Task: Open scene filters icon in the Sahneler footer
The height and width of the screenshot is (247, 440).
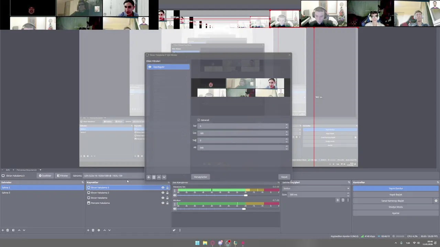Action: [13, 230]
